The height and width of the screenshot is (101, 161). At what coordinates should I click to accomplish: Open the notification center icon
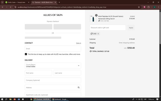(157, 99)
